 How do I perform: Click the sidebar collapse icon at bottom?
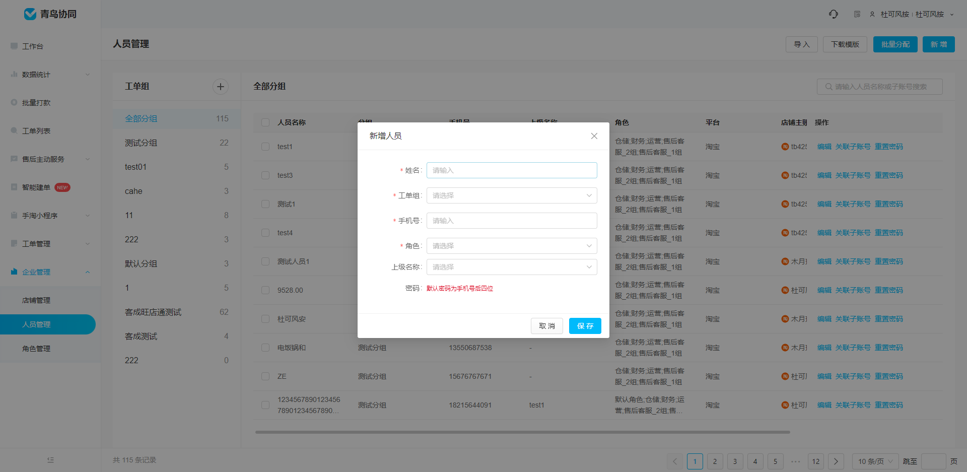(x=50, y=460)
